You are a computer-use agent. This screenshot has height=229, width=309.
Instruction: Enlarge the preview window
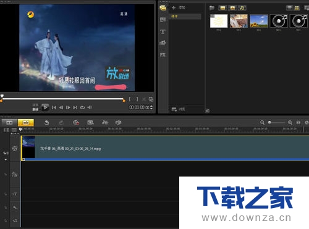click(x=151, y=99)
